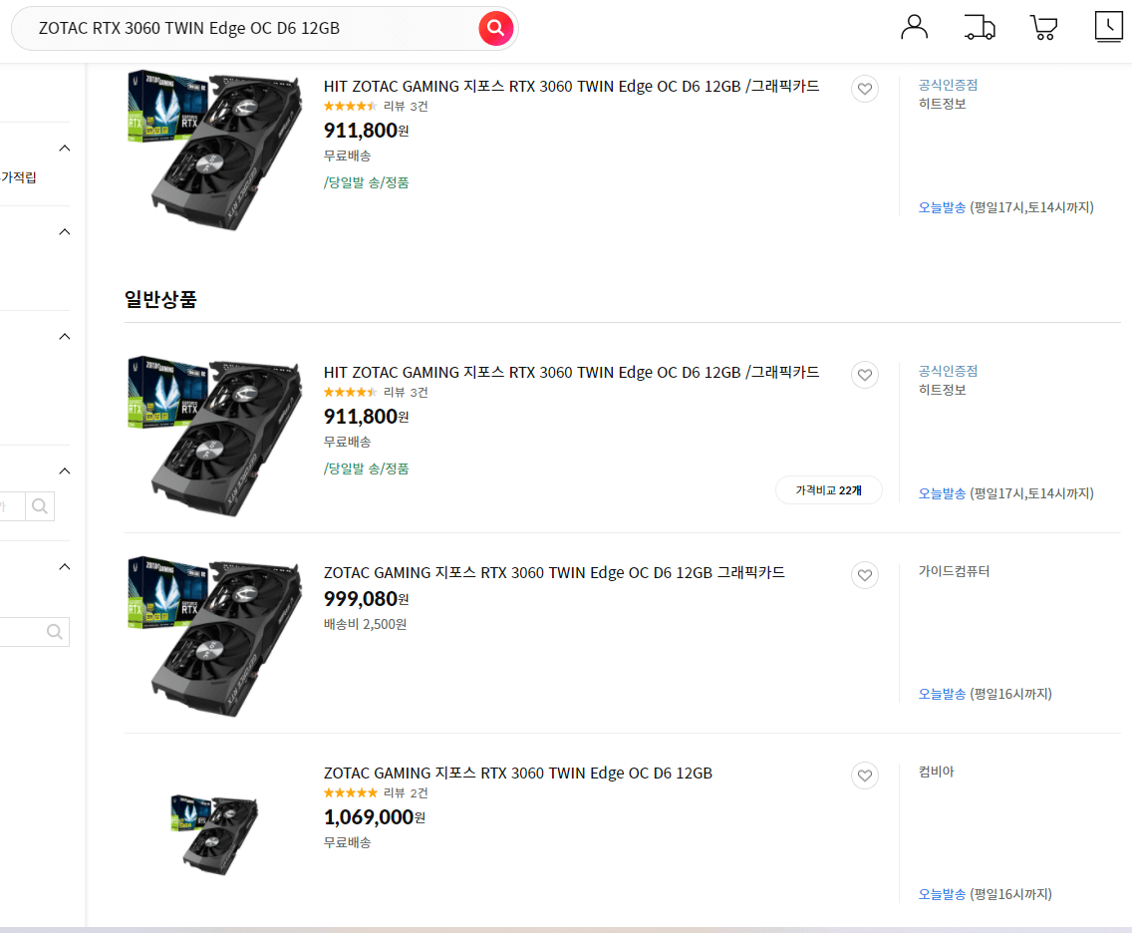This screenshot has height=933, width=1132.
Task: Click the 배송비 2,500원 shipping text
Action: pyautogui.click(x=365, y=624)
